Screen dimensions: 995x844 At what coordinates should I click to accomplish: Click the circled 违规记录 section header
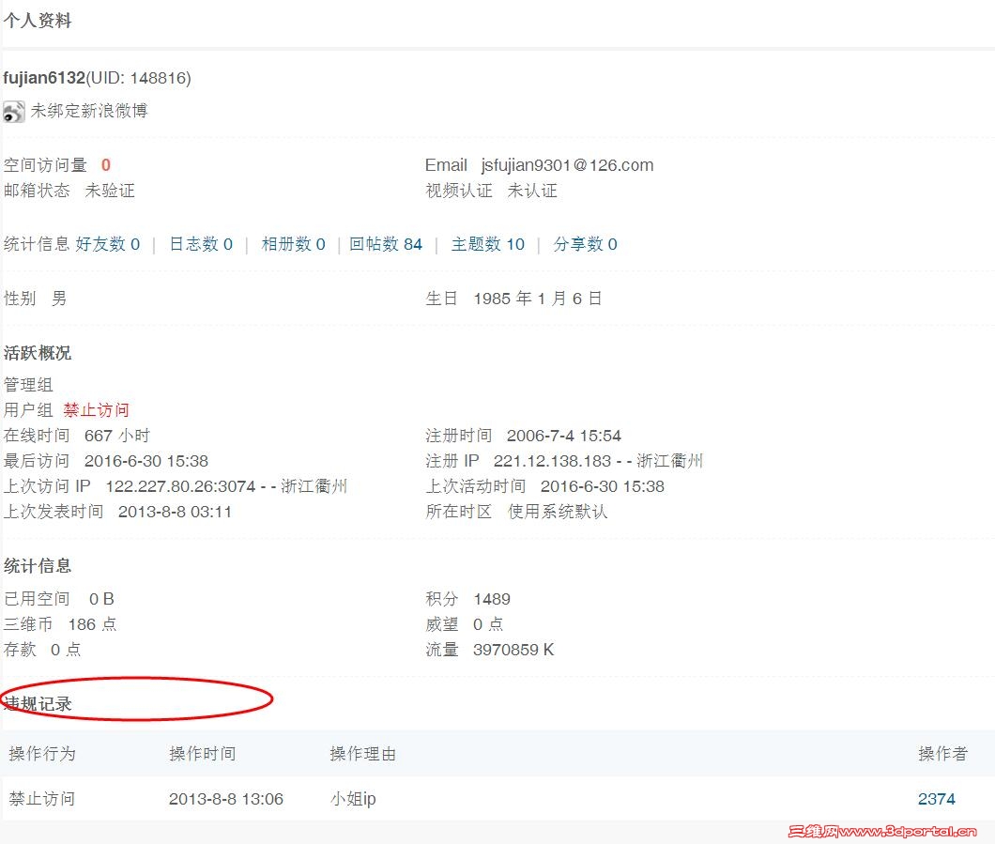pos(38,702)
